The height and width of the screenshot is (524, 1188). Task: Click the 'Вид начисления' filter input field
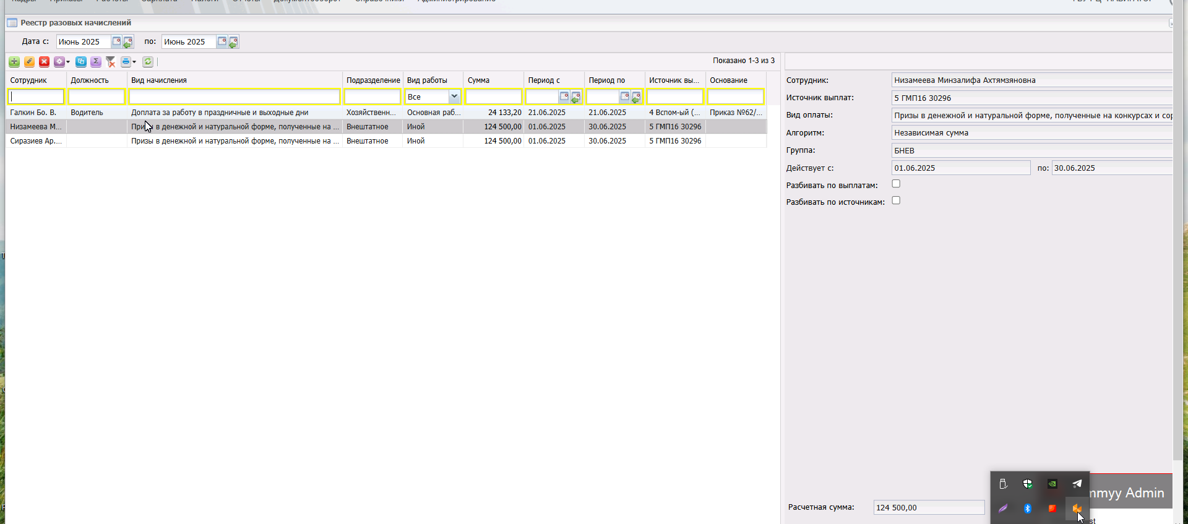coord(235,97)
